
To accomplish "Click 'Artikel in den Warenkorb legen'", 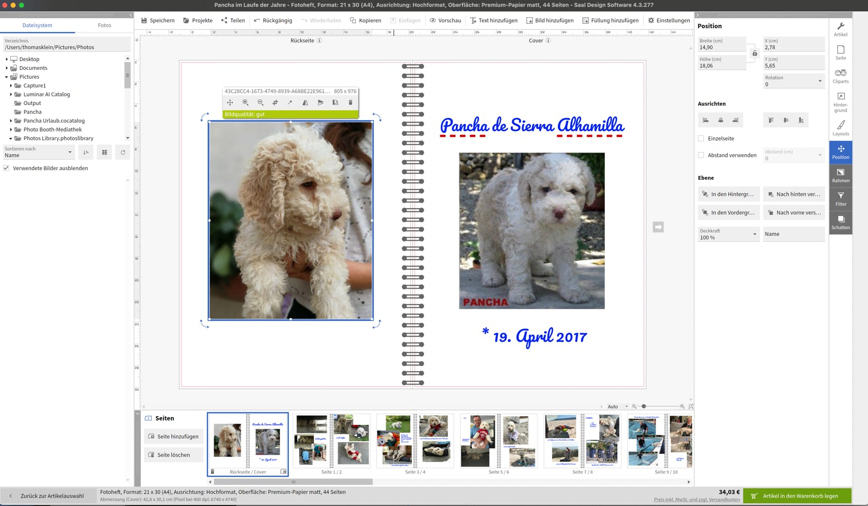I will point(796,496).
